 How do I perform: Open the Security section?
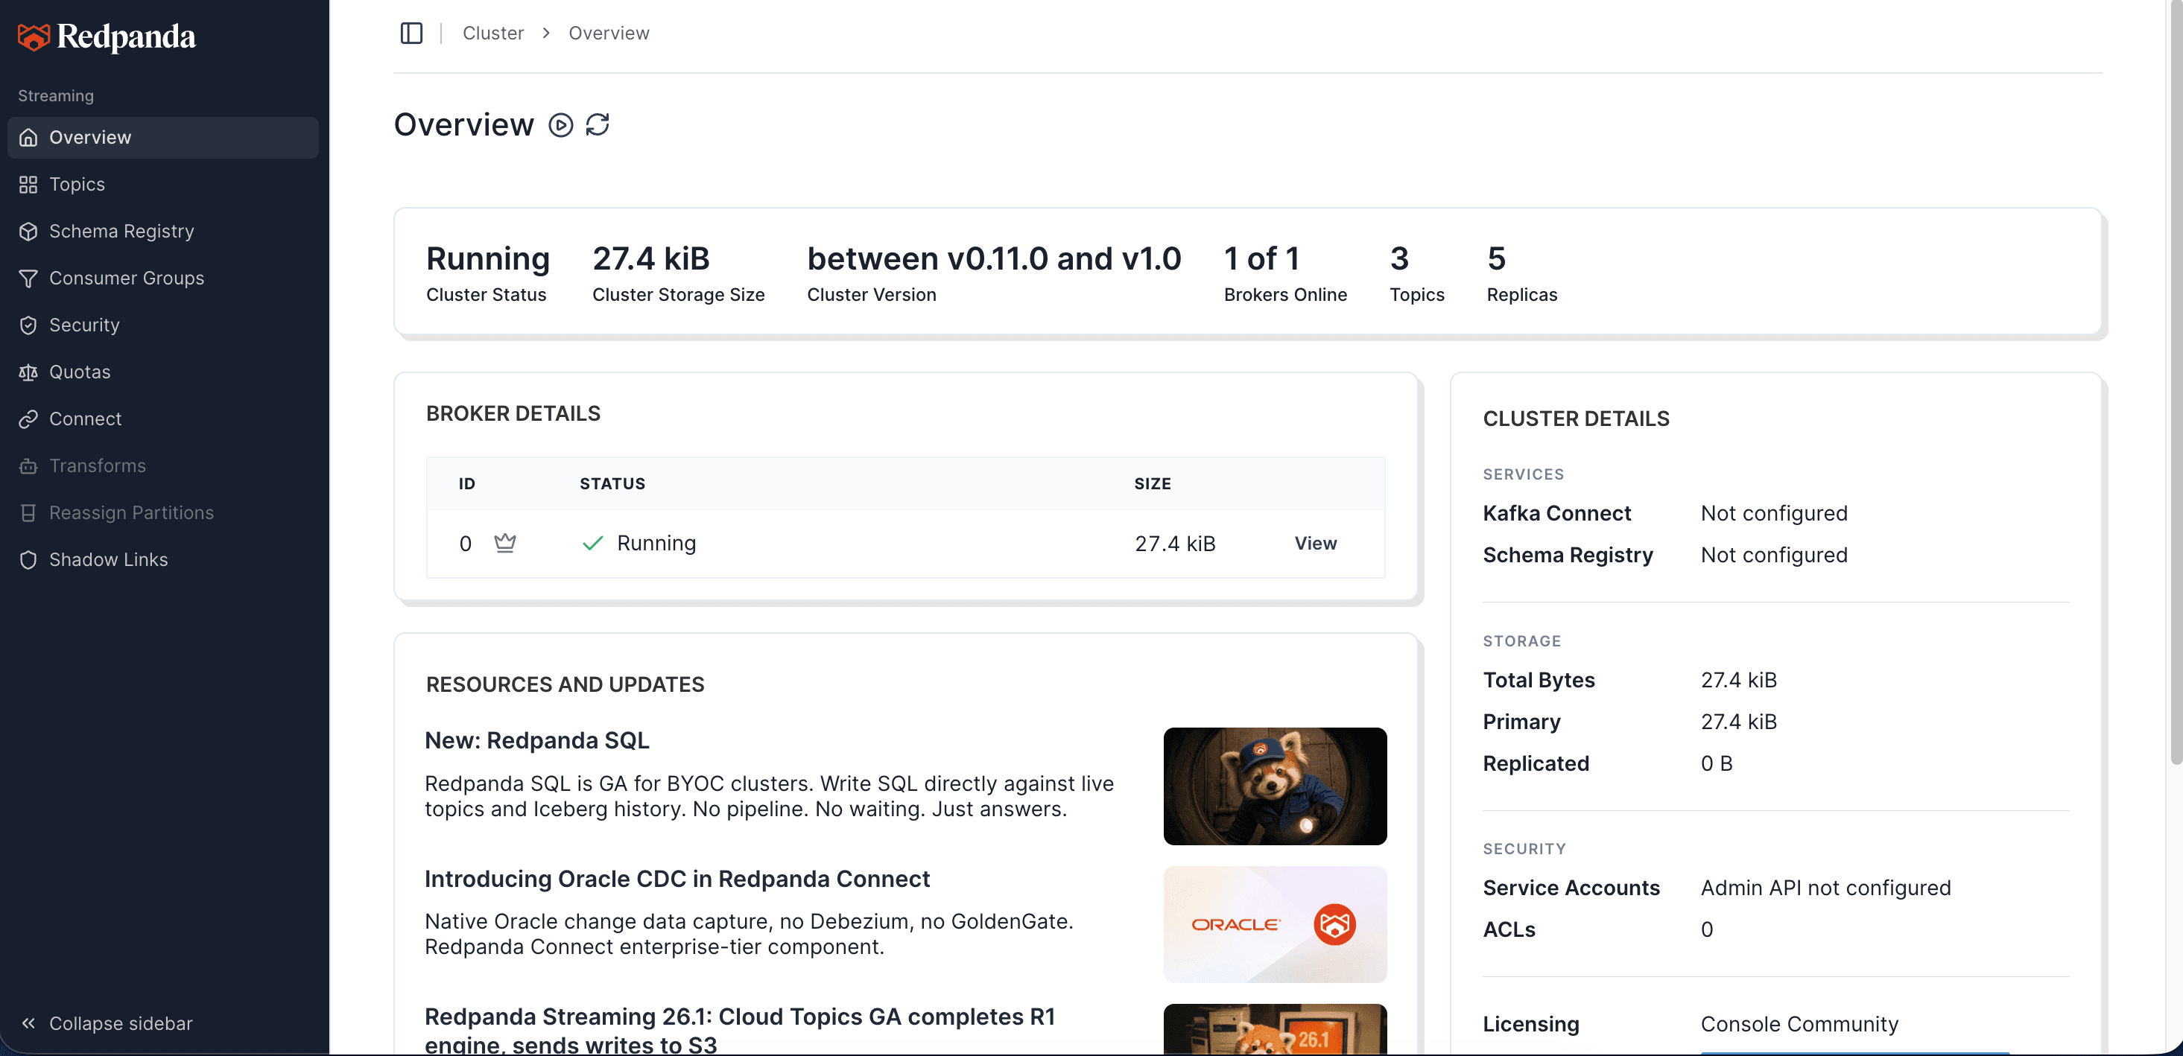(162, 325)
